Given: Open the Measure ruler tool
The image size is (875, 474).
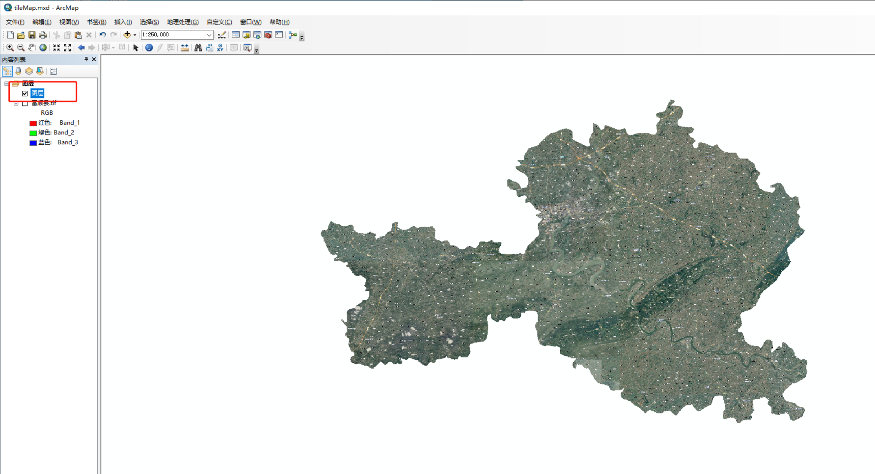Looking at the screenshot, I should tap(185, 48).
